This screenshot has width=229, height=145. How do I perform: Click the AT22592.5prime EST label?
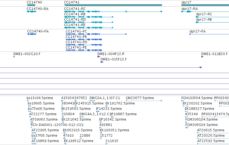[x=211, y=141]
